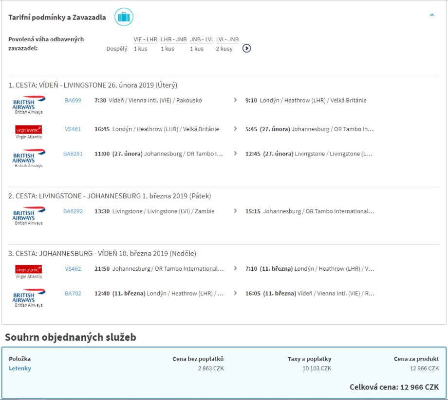448x400 pixels.
Task: Collapse the Tarifní podmínky a Zavazadla section
Action: (x=431, y=16)
